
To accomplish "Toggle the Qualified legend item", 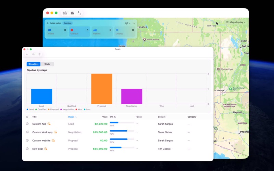I will [41, 109].
